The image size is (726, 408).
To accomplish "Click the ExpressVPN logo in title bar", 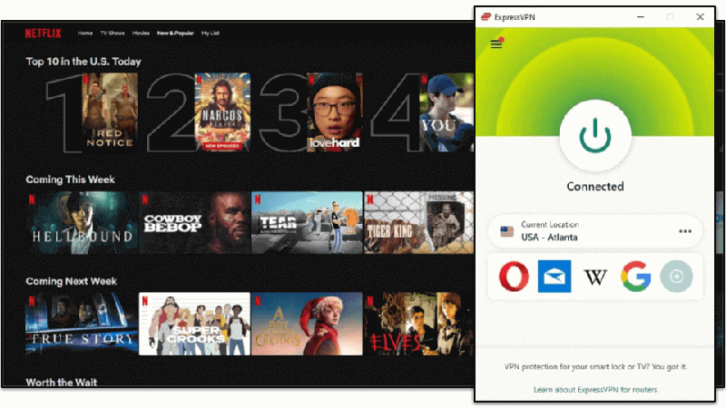I will [x=486, y=17].
